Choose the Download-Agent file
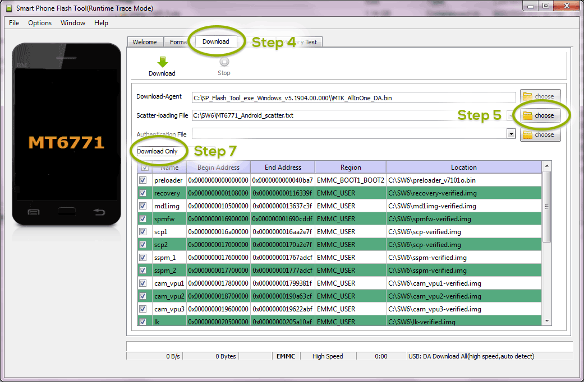 tap(540, 96)
